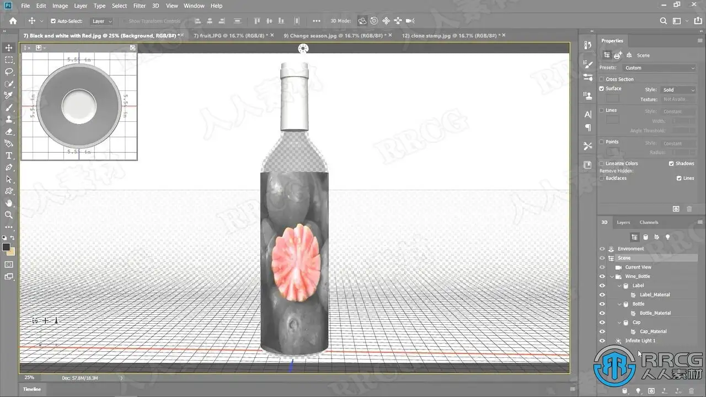The width and height of the screenshot is (706, 397).
Task: Toggle the Auto-Select checkbox
Action: (53, 21)
